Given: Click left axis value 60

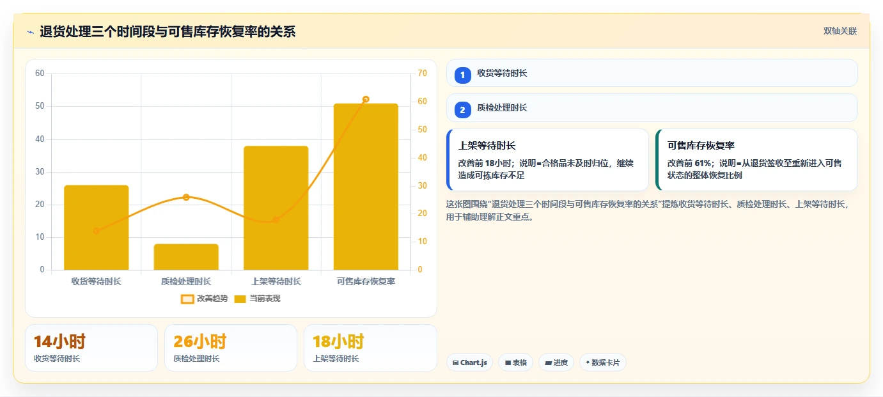Looking at the screenshot, I should (x=40, y=74).
